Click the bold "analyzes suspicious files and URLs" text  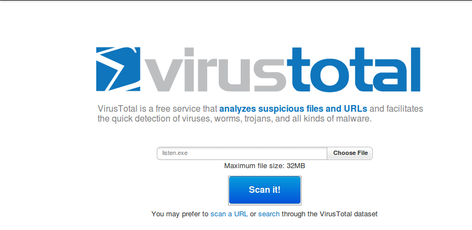coord(293,108)
